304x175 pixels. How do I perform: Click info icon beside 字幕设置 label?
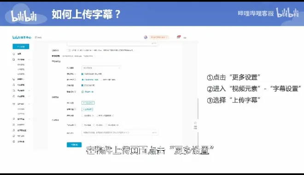click(x=75, y=109)
